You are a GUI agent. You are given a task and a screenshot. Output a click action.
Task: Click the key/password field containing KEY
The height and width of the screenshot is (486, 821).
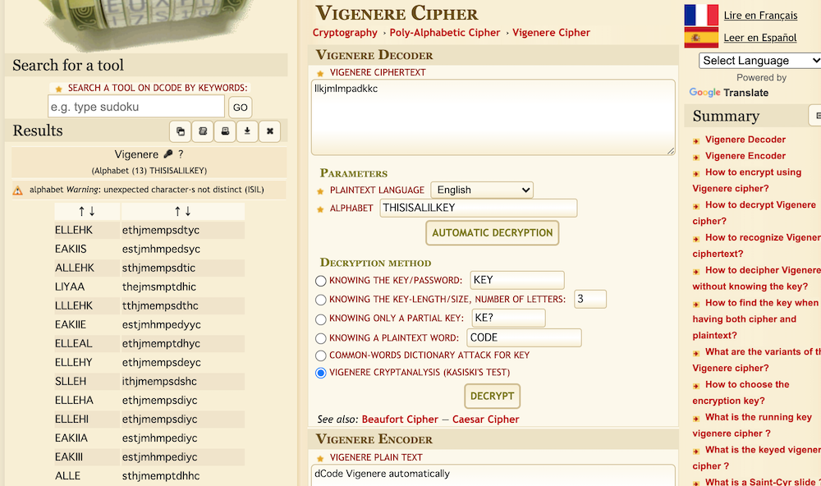coord(517,280)
